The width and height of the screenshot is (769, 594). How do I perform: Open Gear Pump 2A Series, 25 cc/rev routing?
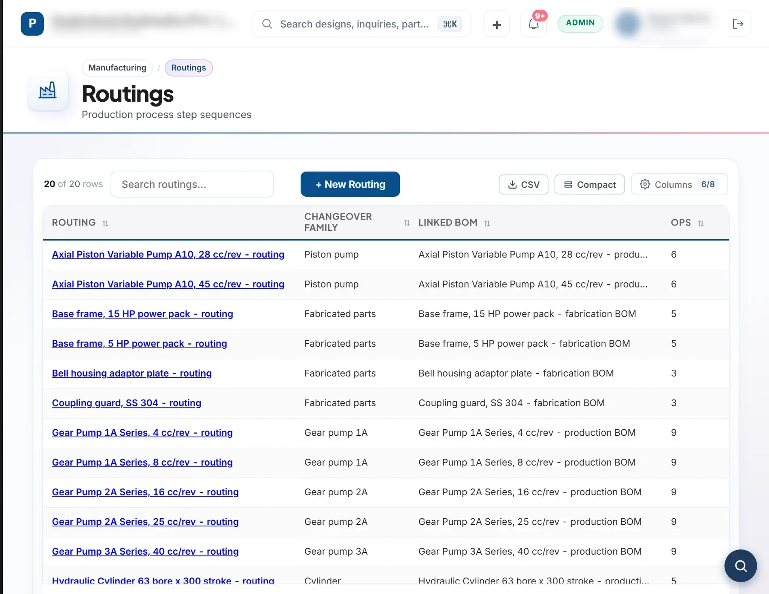[145, 522]
